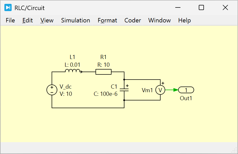This screenshot has height=154, width=238.
Task: Maximize the RLC/Circuit window
Action: click(x=201, y=8)
